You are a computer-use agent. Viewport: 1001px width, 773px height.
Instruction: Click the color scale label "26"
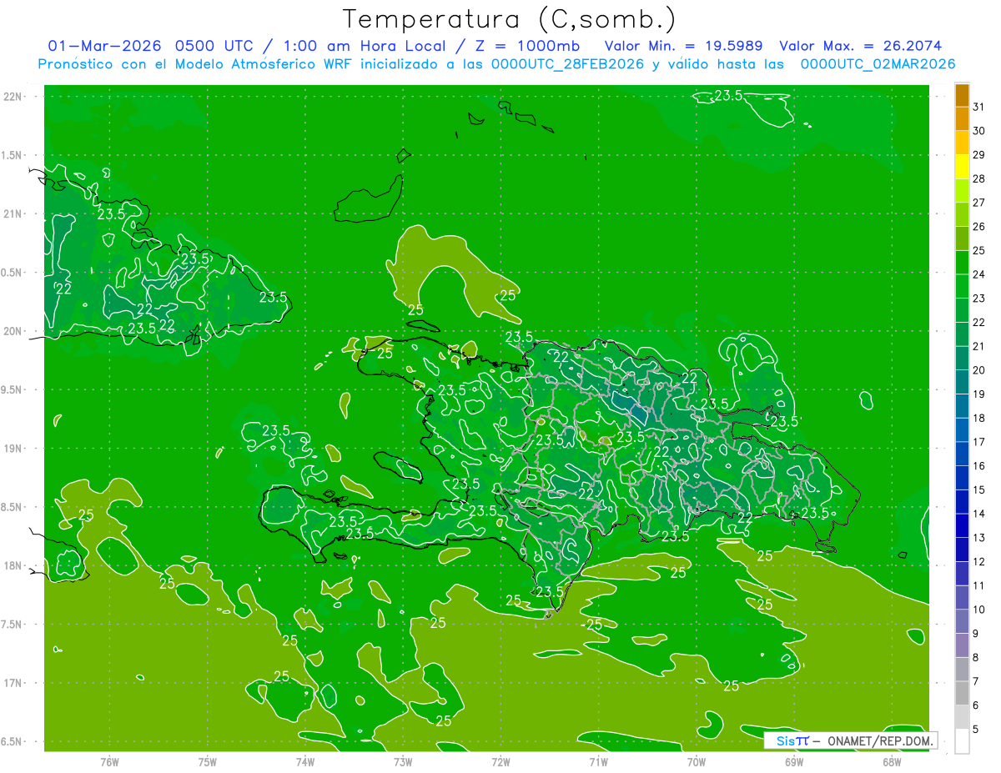pos(979,226)
